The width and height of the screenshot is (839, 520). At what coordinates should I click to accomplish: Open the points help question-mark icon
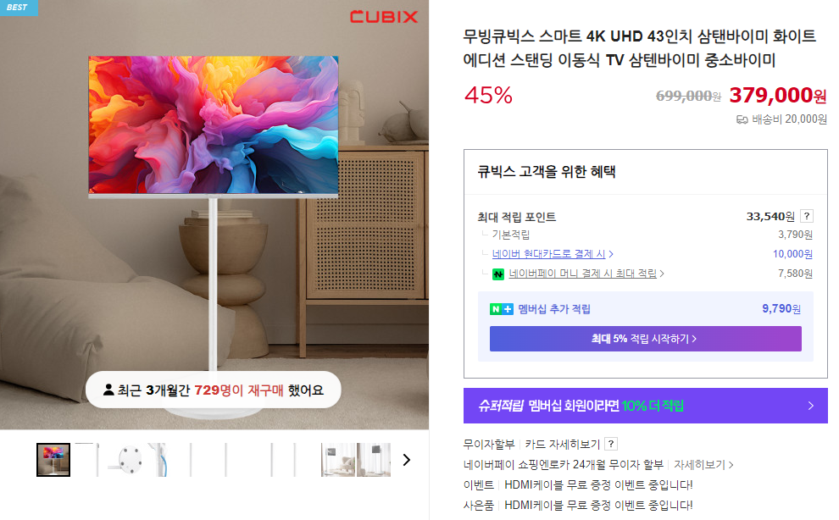[x=807, y=216]
